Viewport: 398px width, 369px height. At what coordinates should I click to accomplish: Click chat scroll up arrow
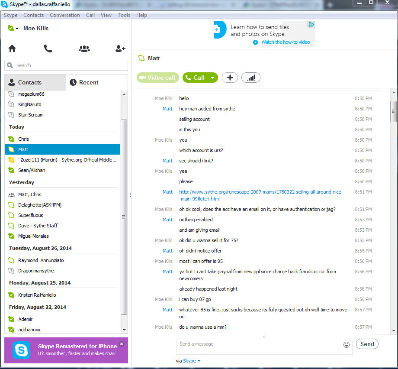(394, 92)
